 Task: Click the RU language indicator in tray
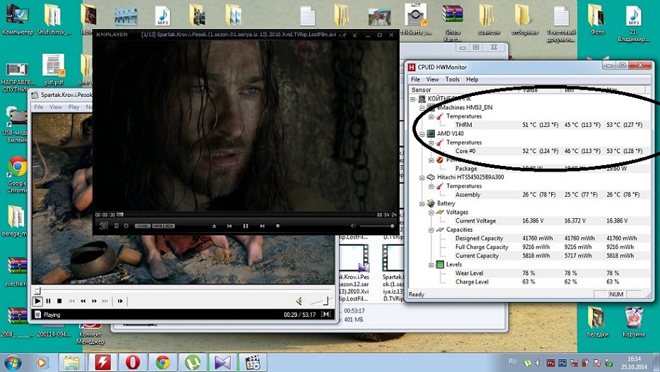[x=512, y=361]
